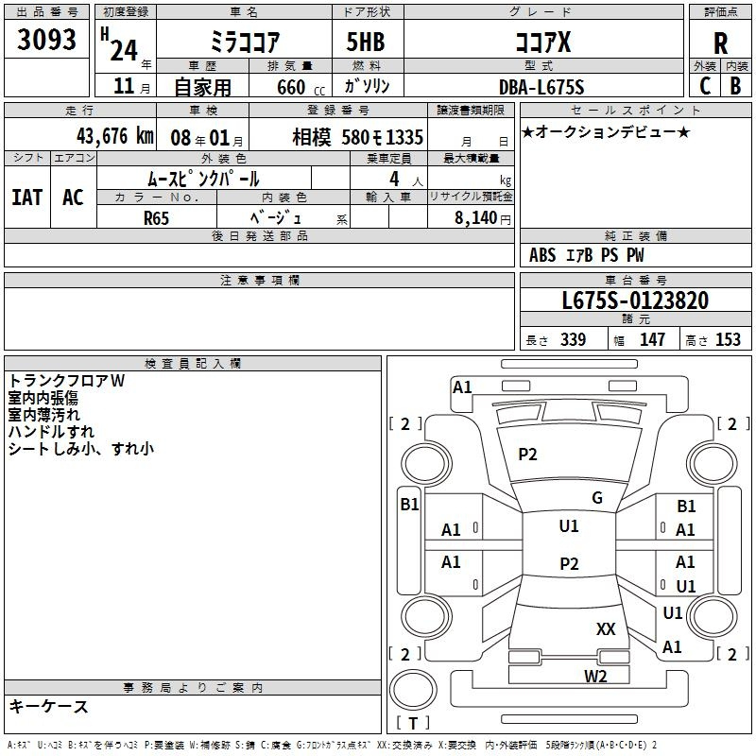Click the door type 5HB
The image size is (756, 756).
366,42
